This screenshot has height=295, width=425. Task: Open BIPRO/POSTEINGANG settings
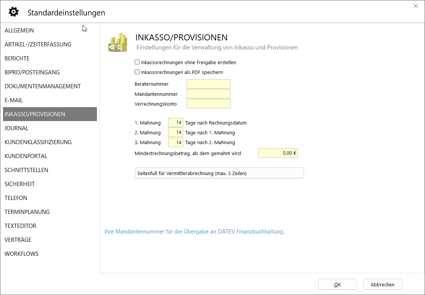coord(32,72)
